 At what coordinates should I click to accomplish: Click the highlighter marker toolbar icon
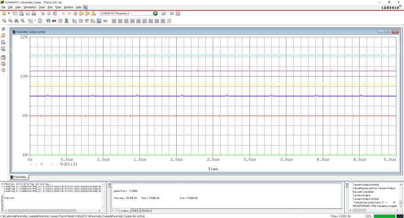[x=94, y=14]
